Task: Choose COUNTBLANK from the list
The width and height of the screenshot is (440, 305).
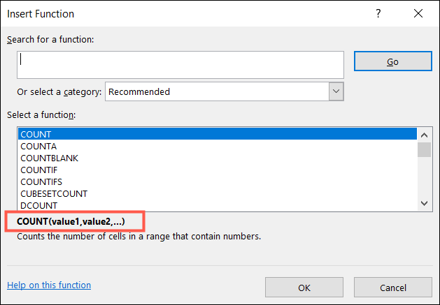Action: [48, 158]
